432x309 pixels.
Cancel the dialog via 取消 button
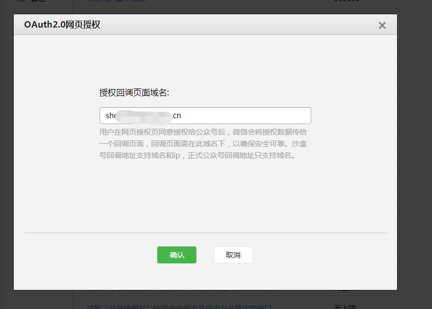(x=233, y=255)
